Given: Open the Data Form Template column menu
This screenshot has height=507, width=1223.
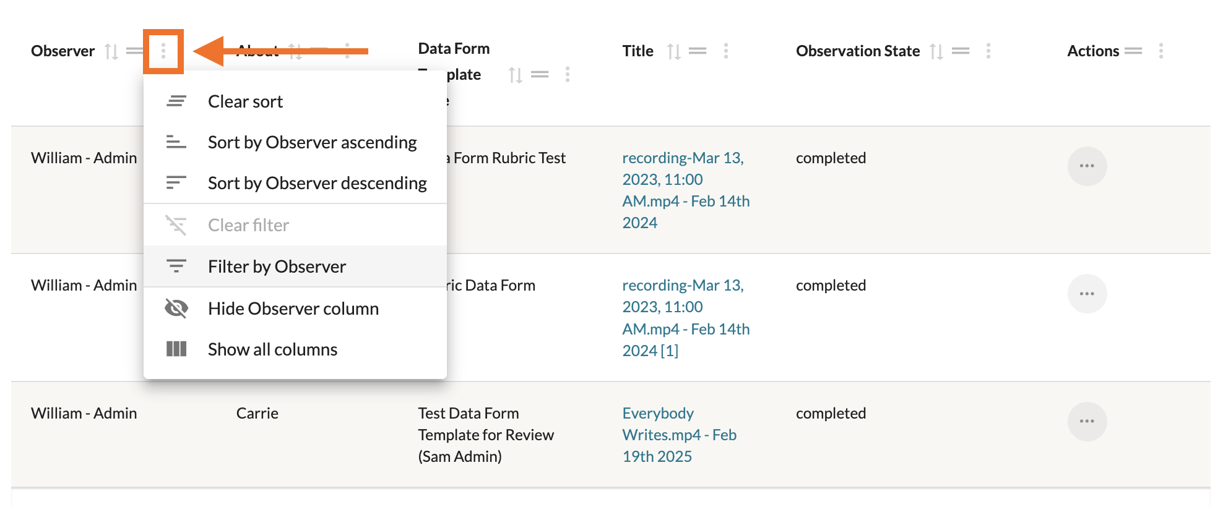Looking at the screenshot, I should [567, 75].
